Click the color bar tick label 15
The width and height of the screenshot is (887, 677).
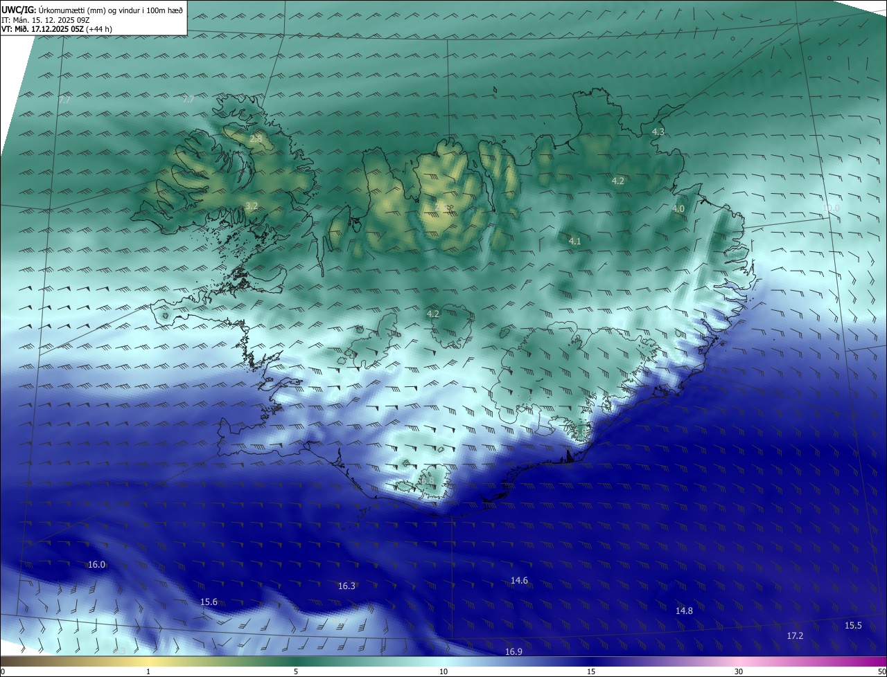click(x=591, y=672)
